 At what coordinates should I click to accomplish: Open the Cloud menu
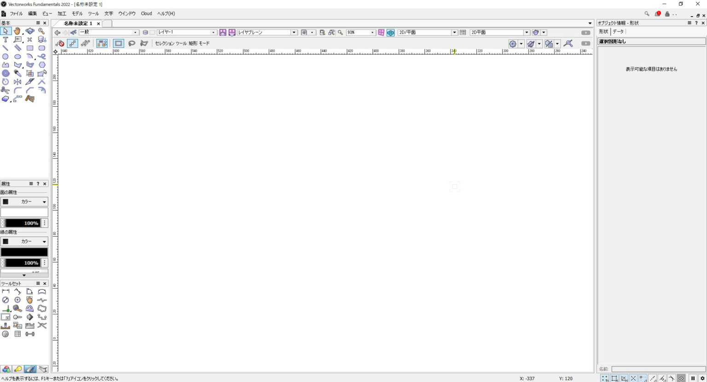coord(146,14)
